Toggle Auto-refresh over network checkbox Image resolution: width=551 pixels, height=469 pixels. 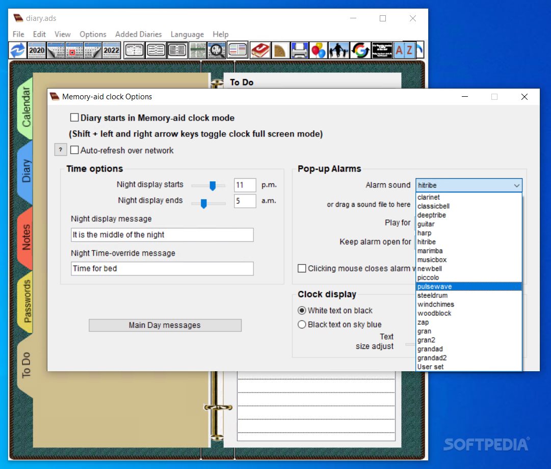pyautogui.click(x=74, y=150)
